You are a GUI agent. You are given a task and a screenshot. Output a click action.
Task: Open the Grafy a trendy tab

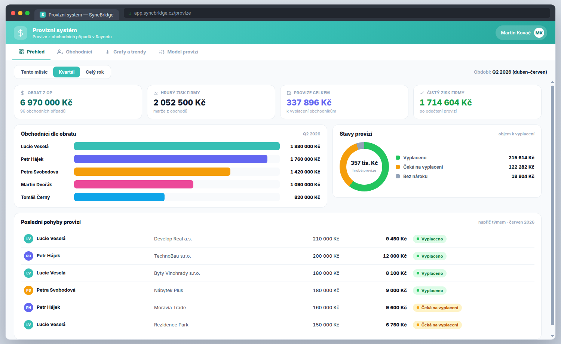[x=125, y=52]
